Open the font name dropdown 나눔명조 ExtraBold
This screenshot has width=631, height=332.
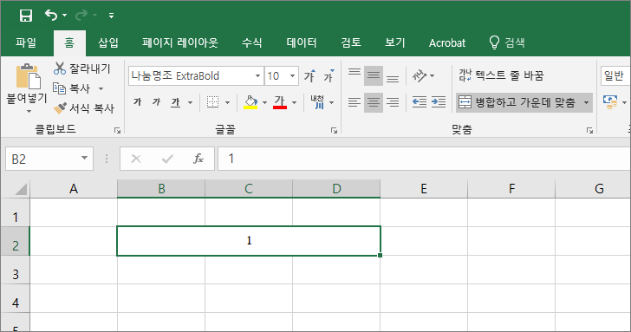257,75
